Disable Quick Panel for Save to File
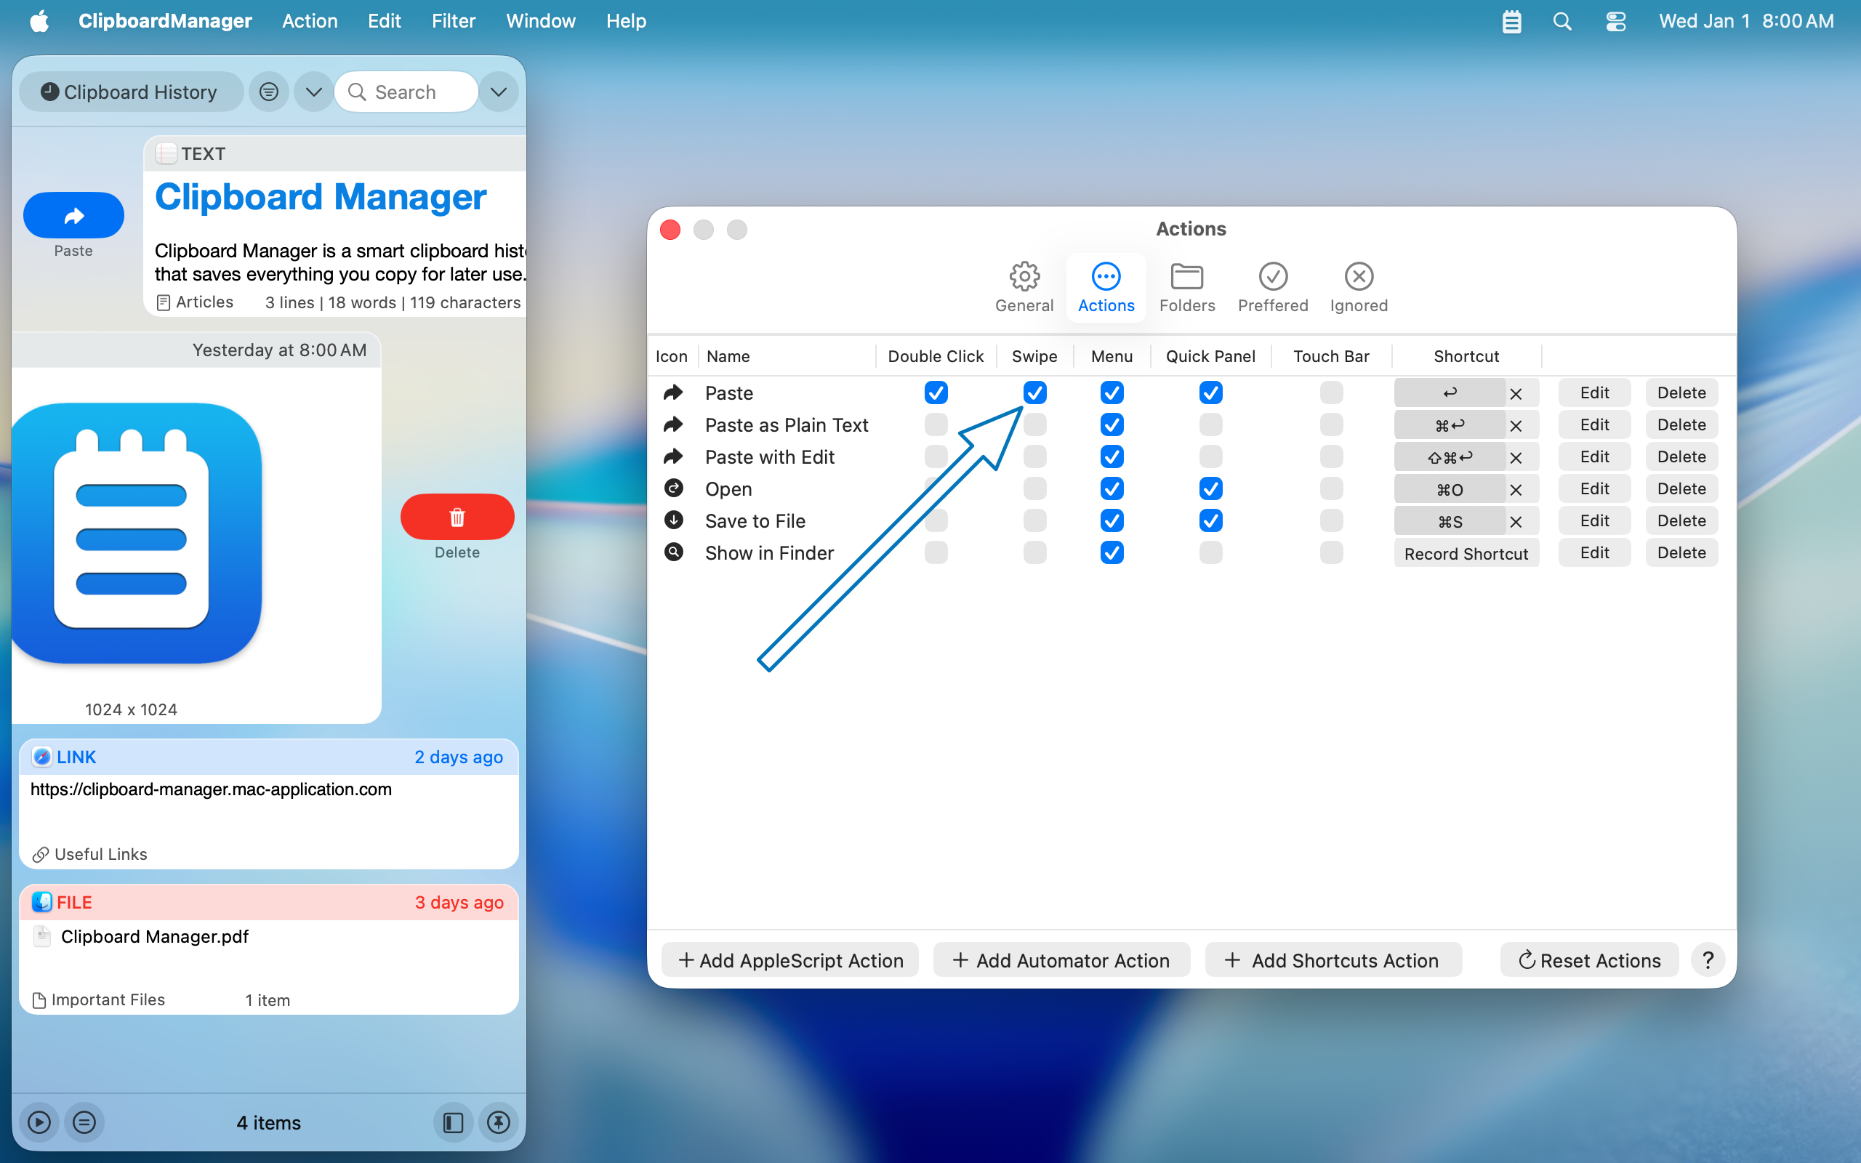This screenshot has height=1163, width=1861. coord(1210,520)
